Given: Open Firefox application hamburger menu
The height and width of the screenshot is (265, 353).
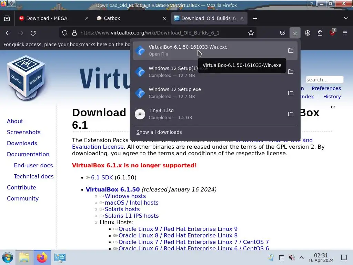Looking at the screenshot, I should tap(345, 33).
